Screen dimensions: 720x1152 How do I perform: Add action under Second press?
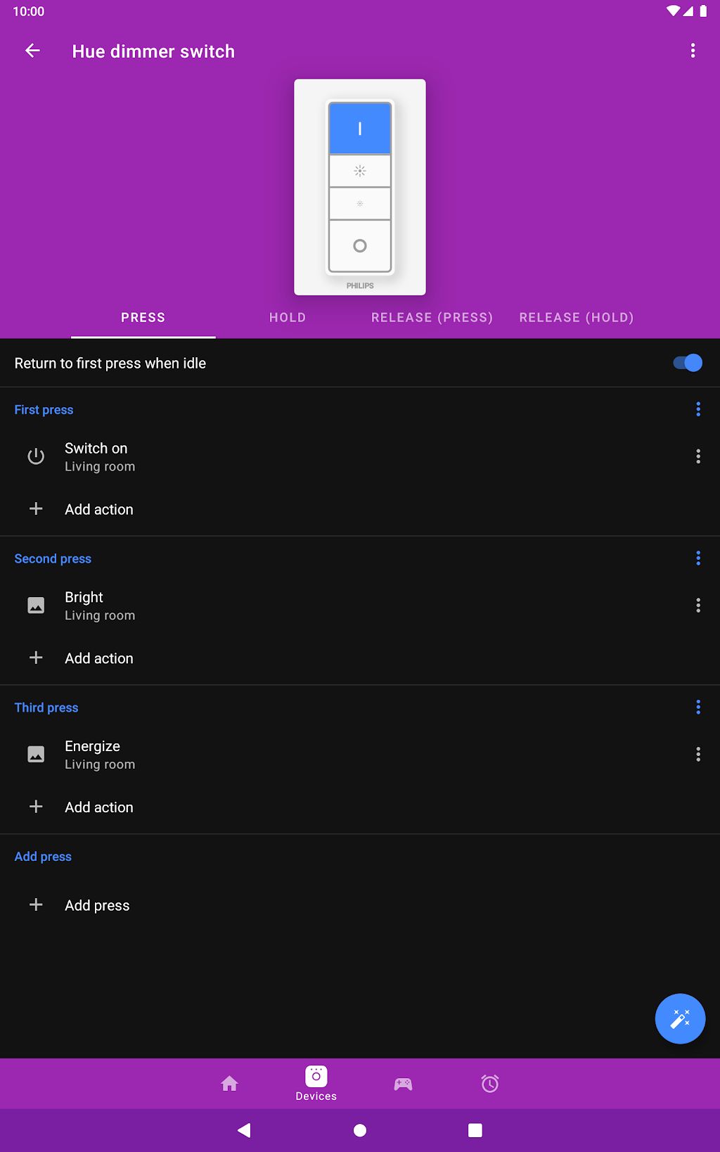[360, 658]
